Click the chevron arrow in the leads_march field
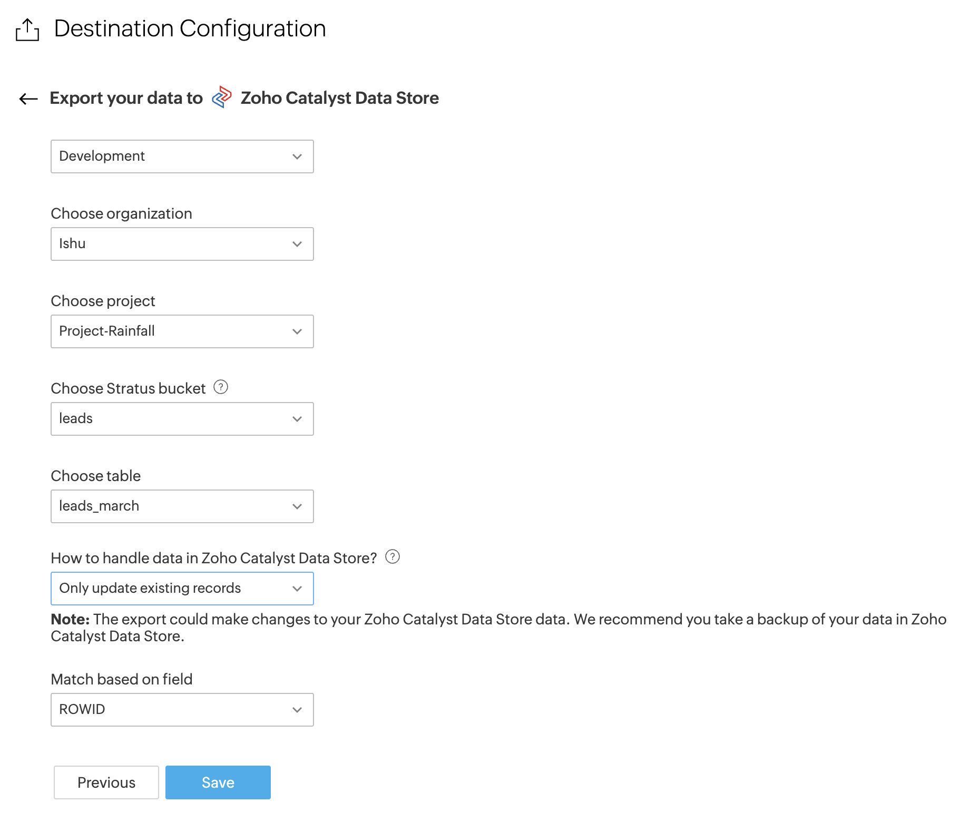This screenshot has width=960, height=822. [x=297, y=506]
